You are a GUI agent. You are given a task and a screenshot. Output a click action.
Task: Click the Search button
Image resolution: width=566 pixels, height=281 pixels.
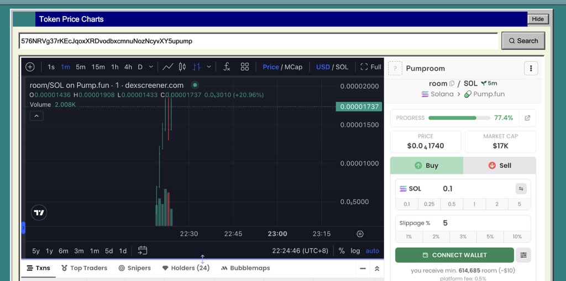[523, 41]
